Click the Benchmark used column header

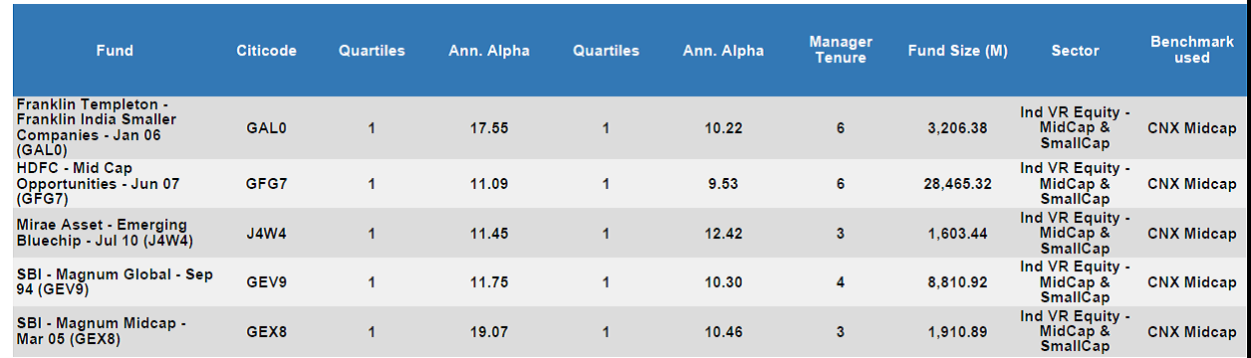1191,50
